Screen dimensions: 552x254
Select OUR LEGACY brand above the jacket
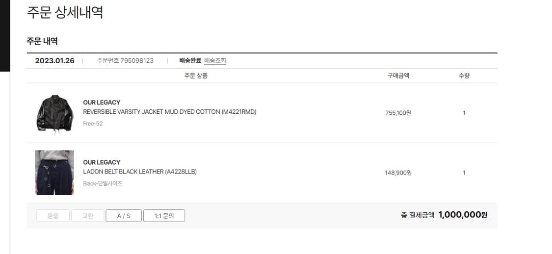coord(102,102)
